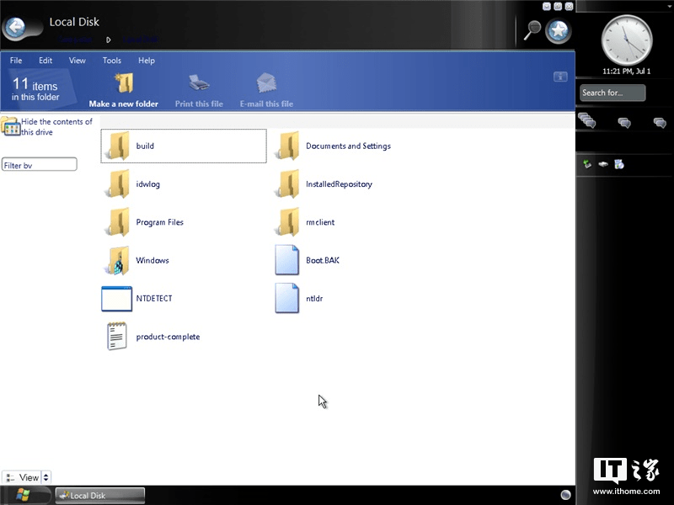Viewport: 674px width, 505px height.
Task: Open the File menu
Action: tap(15, 60)
